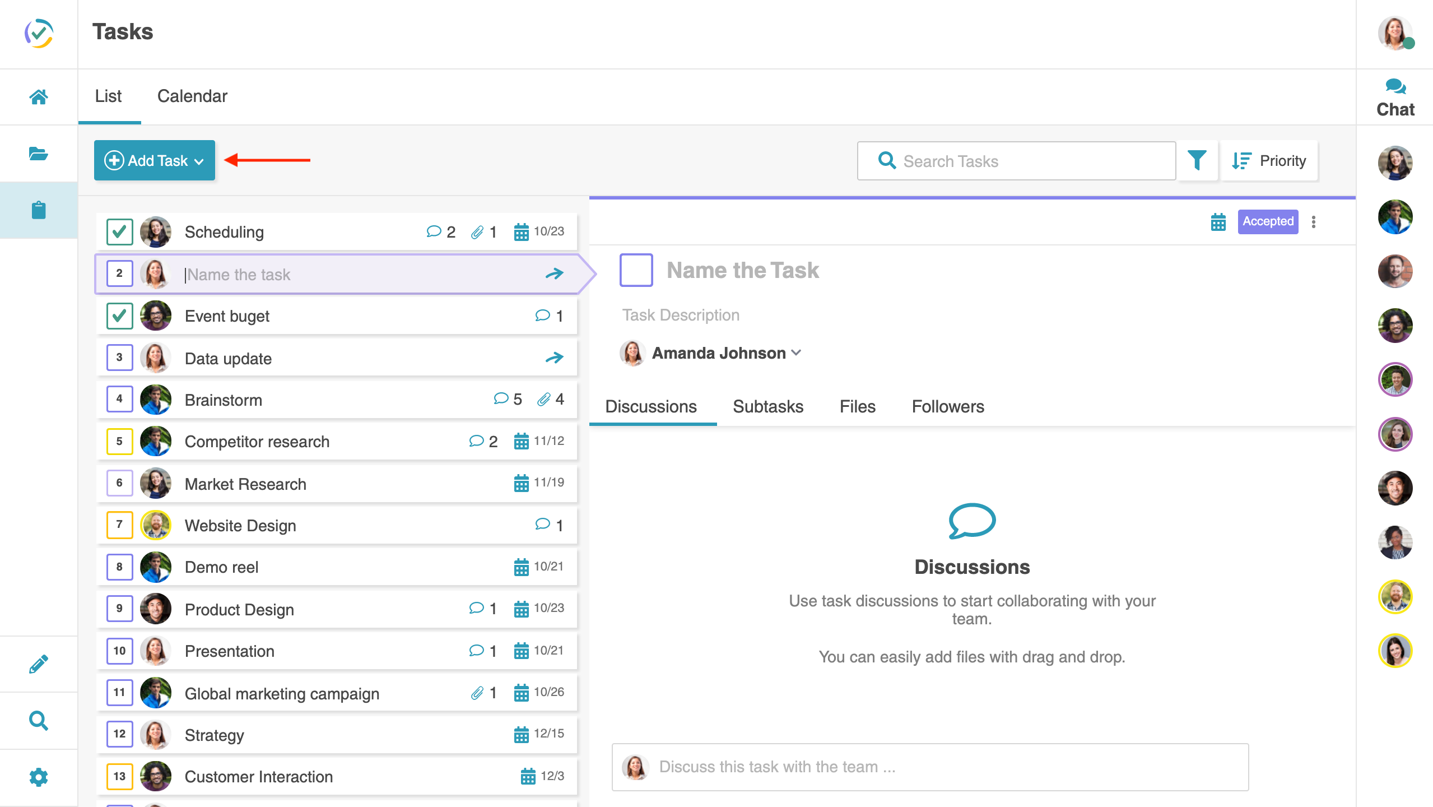The image size is (1433, 807).
Task: Check the Name the Task completion box
Action: click(636, 271)
